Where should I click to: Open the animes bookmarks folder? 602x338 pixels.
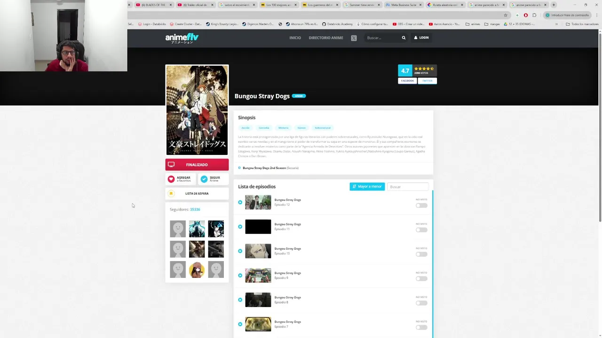click(x=473, y=24)
